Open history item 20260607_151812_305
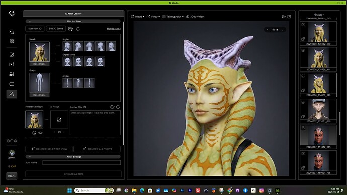Image resolution: width=347 pixels, height=195 pixels. click(318, 137)
